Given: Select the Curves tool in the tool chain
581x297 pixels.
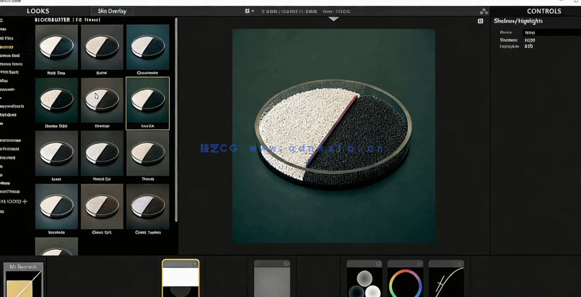Looking at the screenshot, I should [x=446, y=281].
